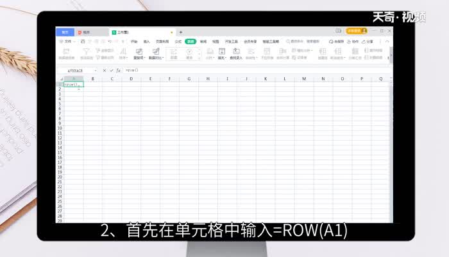
Task: Switch to the Insert (插入) ribbon tab
Action: [x=147, y=42]
